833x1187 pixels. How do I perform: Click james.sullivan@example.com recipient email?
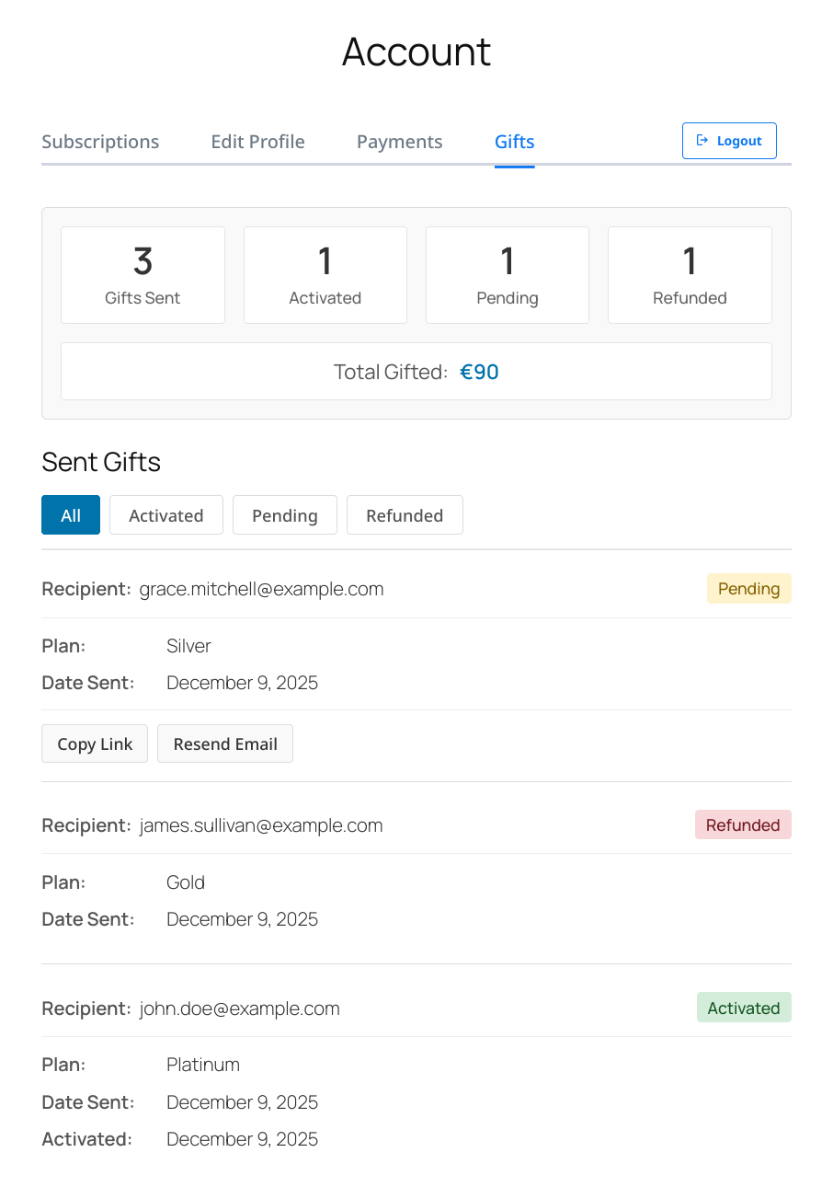[261, 825]
